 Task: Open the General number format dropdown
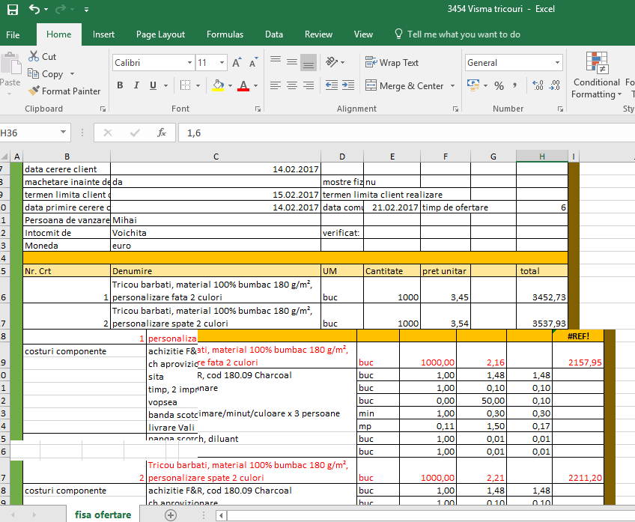point(557,63)
